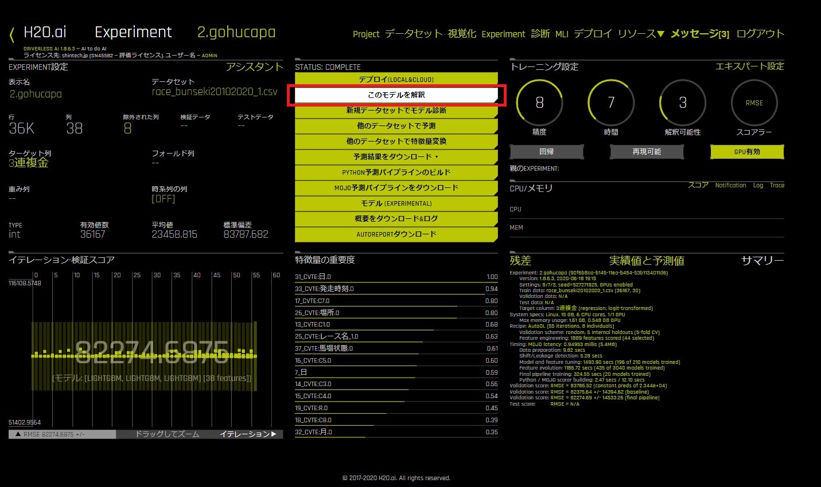Click the メッセージ[3] notifications item

tap(699, 34)
